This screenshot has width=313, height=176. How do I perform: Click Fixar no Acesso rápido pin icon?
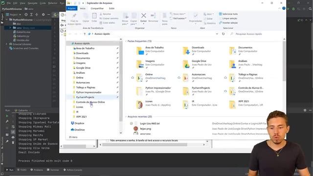tap(74, 16)
